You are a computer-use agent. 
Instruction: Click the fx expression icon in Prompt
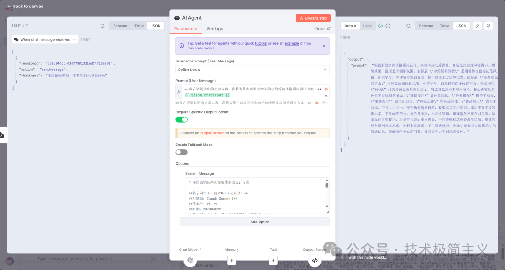click(179, 92)
